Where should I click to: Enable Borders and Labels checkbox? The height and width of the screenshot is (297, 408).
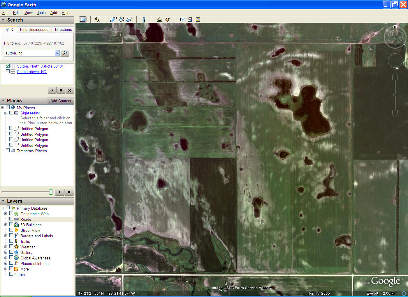pyautogui.click(x=11, y=236)
